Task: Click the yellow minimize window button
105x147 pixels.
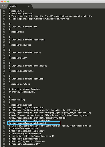Action: click(5, 1)
